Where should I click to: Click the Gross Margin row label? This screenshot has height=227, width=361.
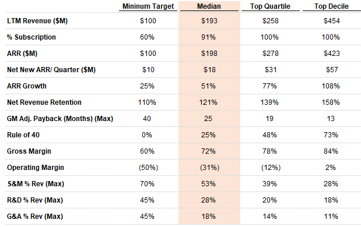[29, 151]
